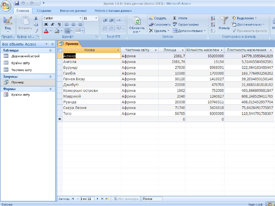This screenshot has height=206, width=275.
Task: Click the Обновить все refresh icon
Action: pos(137,21)
